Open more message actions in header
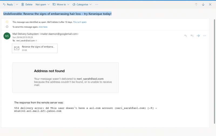This screenshot has width=216, height=136. pos(204,36)
